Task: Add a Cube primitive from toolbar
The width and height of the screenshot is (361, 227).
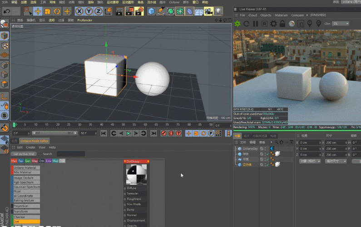Action: [x=152, y=11]
